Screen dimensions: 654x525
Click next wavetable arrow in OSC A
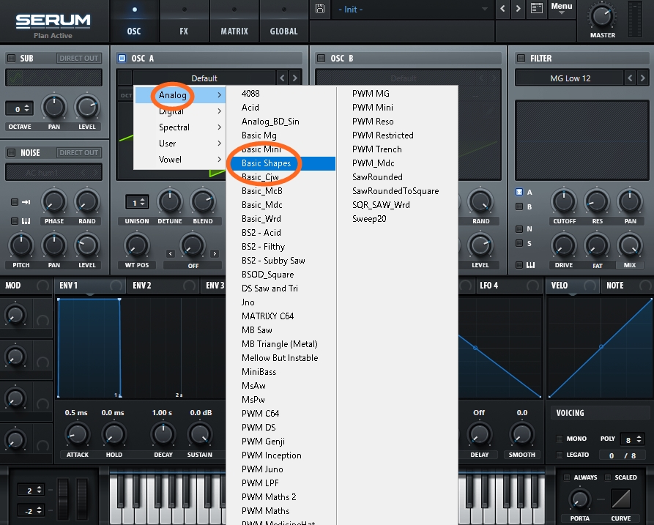295,78
